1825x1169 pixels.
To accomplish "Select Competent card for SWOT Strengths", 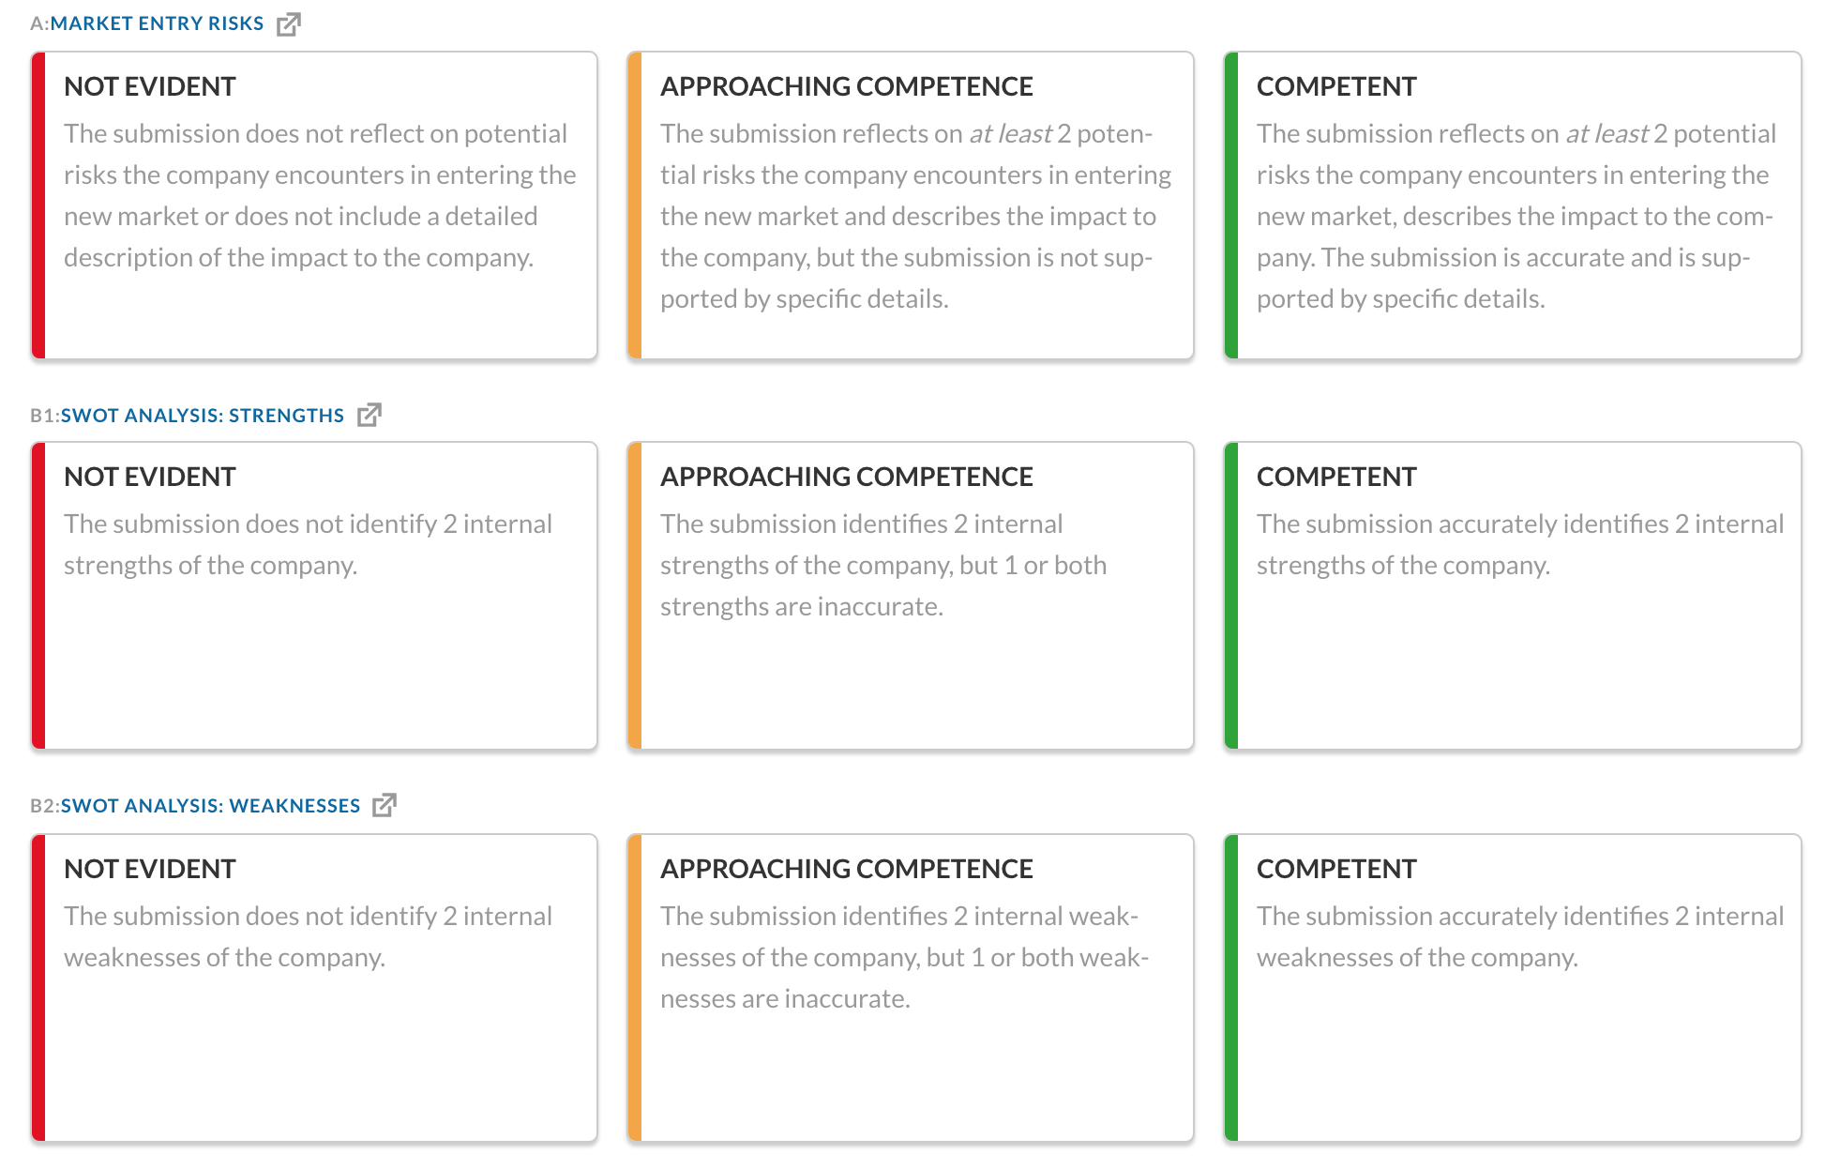I will (x=1513, y=596).
